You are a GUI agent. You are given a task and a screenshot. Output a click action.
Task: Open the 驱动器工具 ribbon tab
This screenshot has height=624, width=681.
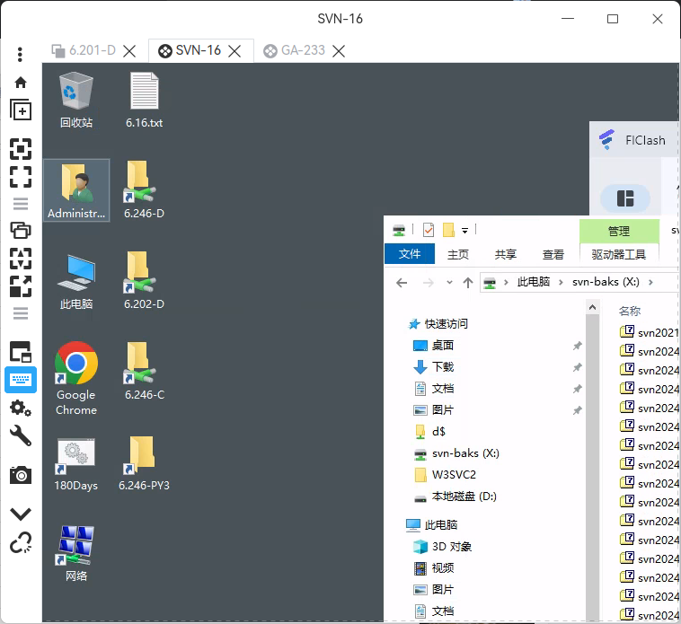pyautogui.click(x=618, y=254)
